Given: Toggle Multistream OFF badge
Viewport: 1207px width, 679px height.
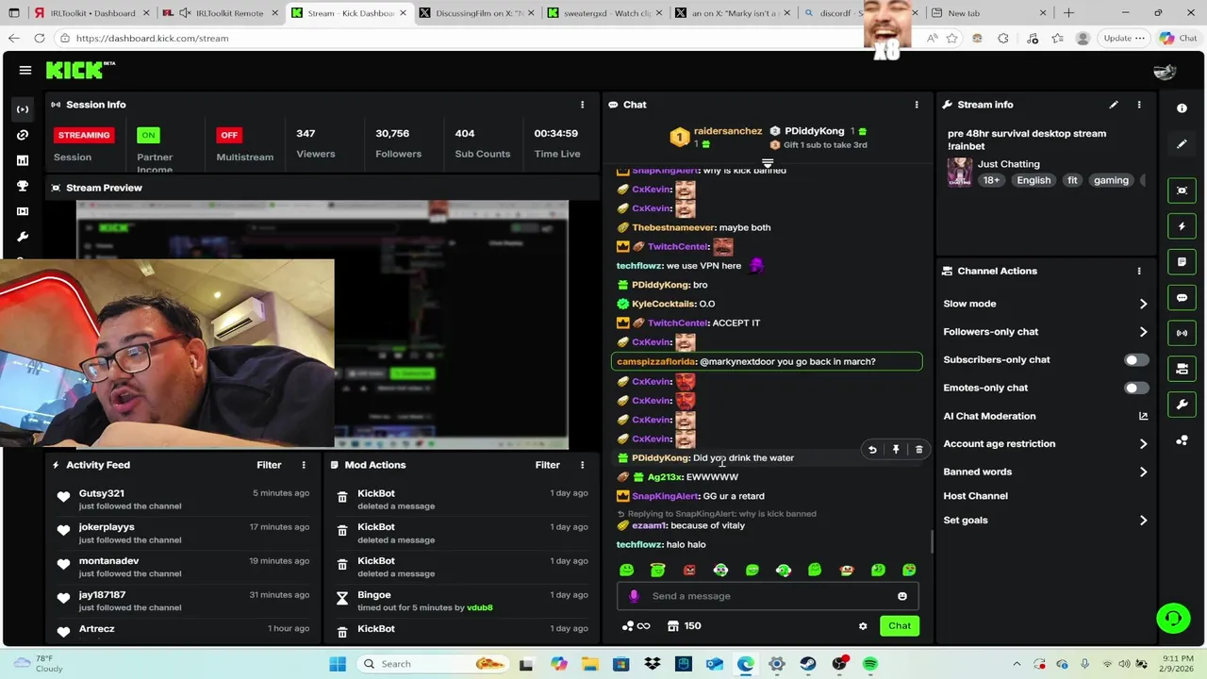Looking at the screenshot, I should [x=229, y=135].
